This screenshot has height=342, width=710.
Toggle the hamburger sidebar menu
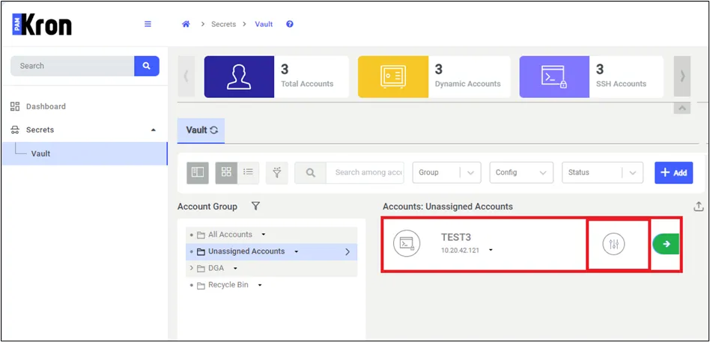point(148,24)
